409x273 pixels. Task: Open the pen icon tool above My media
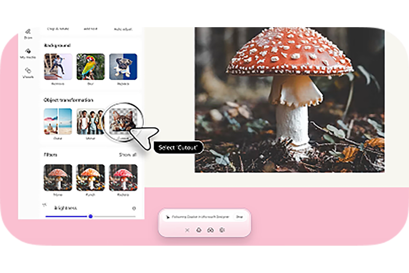28,32
